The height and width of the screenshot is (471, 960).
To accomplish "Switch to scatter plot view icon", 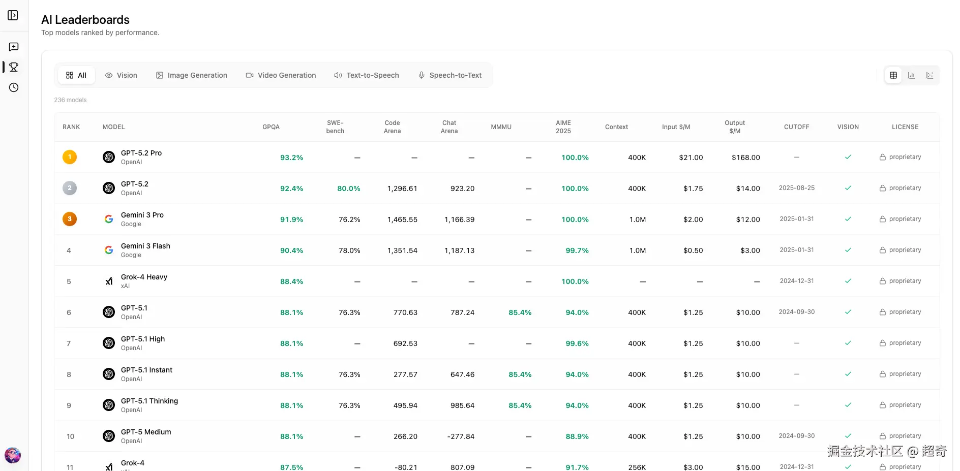I will [930, 75].
